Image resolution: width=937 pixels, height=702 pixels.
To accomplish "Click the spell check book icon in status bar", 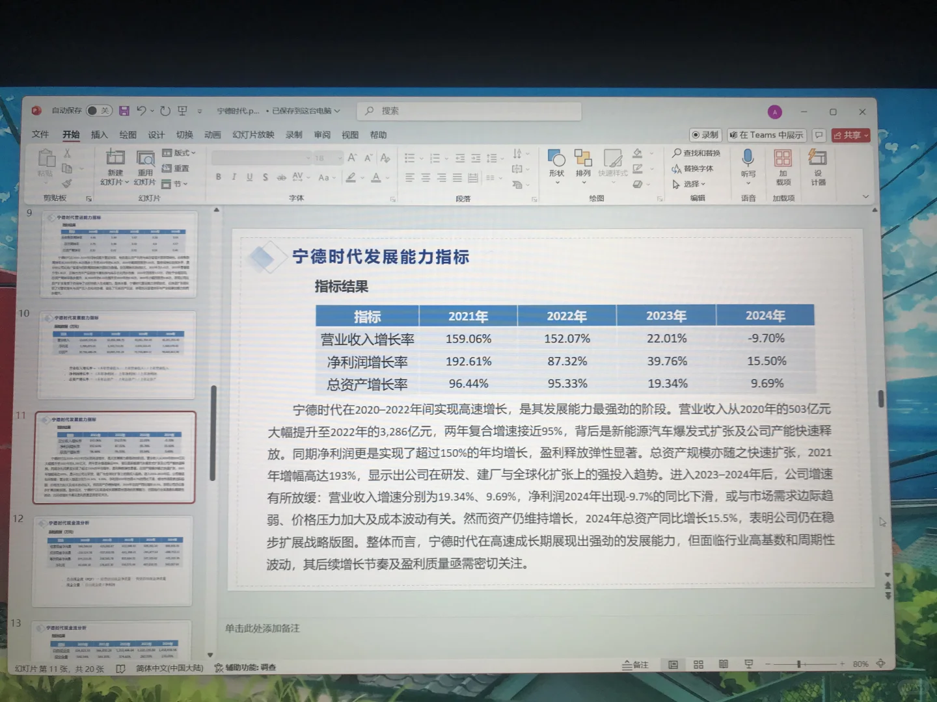I will pyautogui.click(x=120, y=668).
